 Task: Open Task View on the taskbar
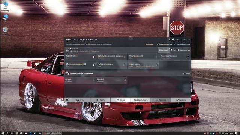(x=12, y=133)
